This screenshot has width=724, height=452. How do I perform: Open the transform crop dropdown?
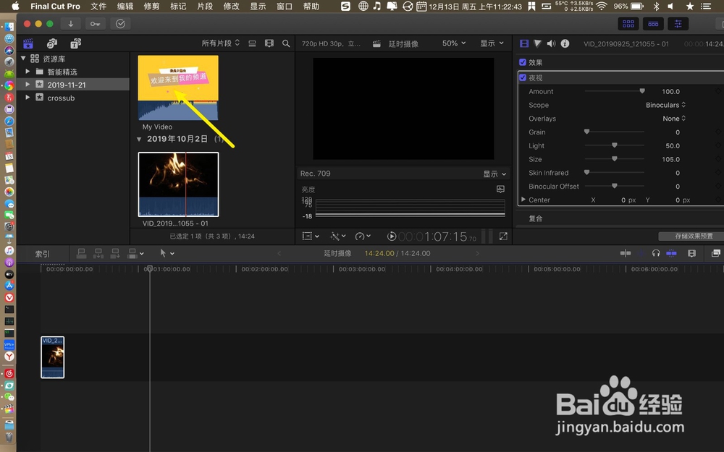[311, 236]
